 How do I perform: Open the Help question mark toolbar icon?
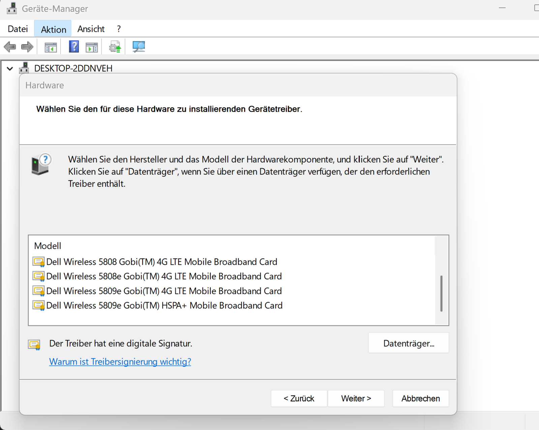click(74, 47)
